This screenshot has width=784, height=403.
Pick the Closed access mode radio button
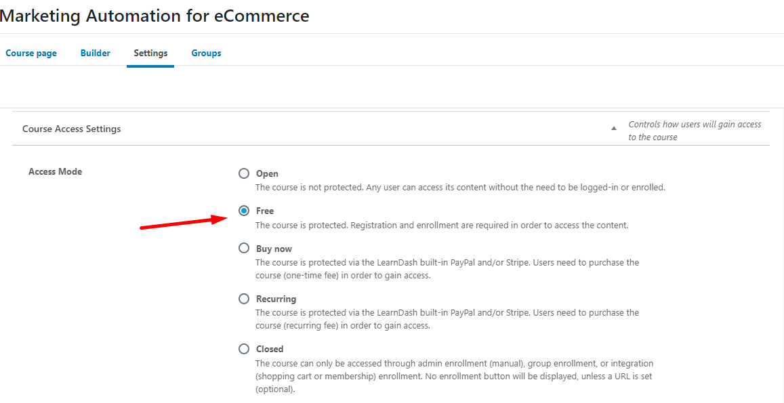pyautogui.click(x=244, y=349)
